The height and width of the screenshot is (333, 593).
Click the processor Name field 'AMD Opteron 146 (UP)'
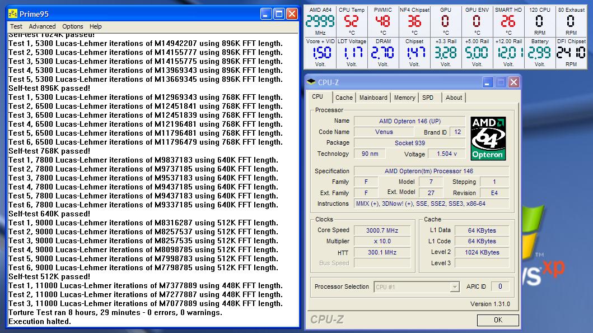409,121
